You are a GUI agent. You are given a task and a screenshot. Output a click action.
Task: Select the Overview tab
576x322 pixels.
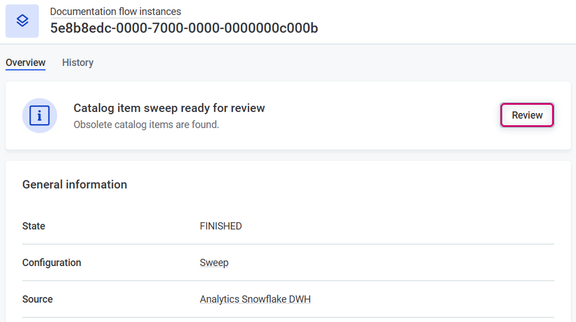click(26, 63)
